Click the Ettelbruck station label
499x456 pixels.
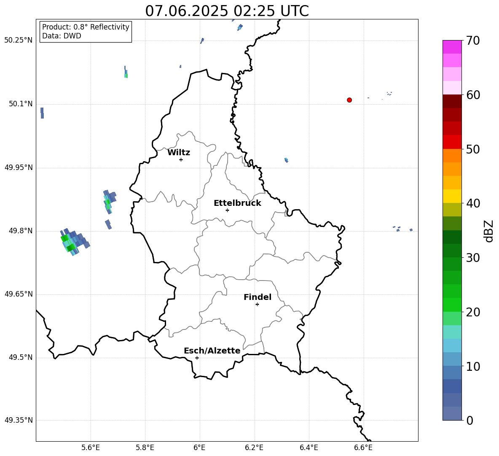[x=237, y=203]
